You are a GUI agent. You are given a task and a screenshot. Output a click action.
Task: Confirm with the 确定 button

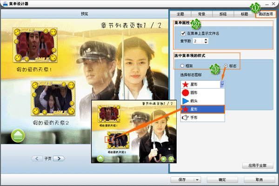[x=222, y=180]
